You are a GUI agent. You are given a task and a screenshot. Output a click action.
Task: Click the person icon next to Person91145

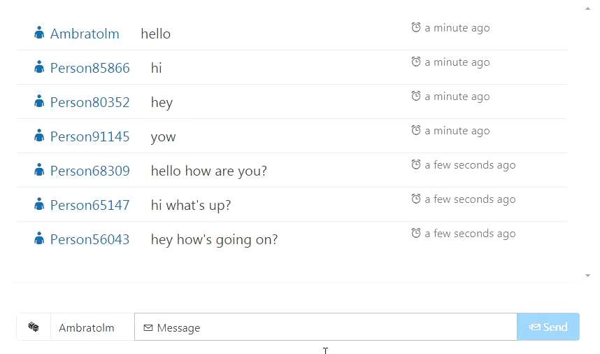(39, 136)
